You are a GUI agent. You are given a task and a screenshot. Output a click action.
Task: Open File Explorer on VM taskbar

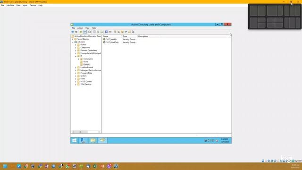coord(93,140)
